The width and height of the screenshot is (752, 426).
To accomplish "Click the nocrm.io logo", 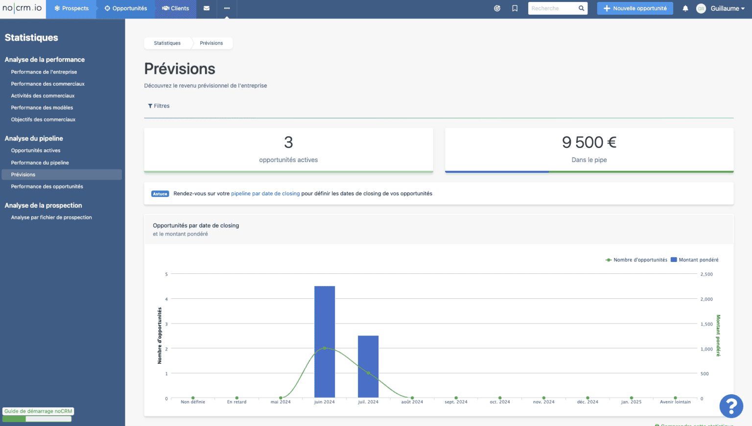I will [23, 8].
